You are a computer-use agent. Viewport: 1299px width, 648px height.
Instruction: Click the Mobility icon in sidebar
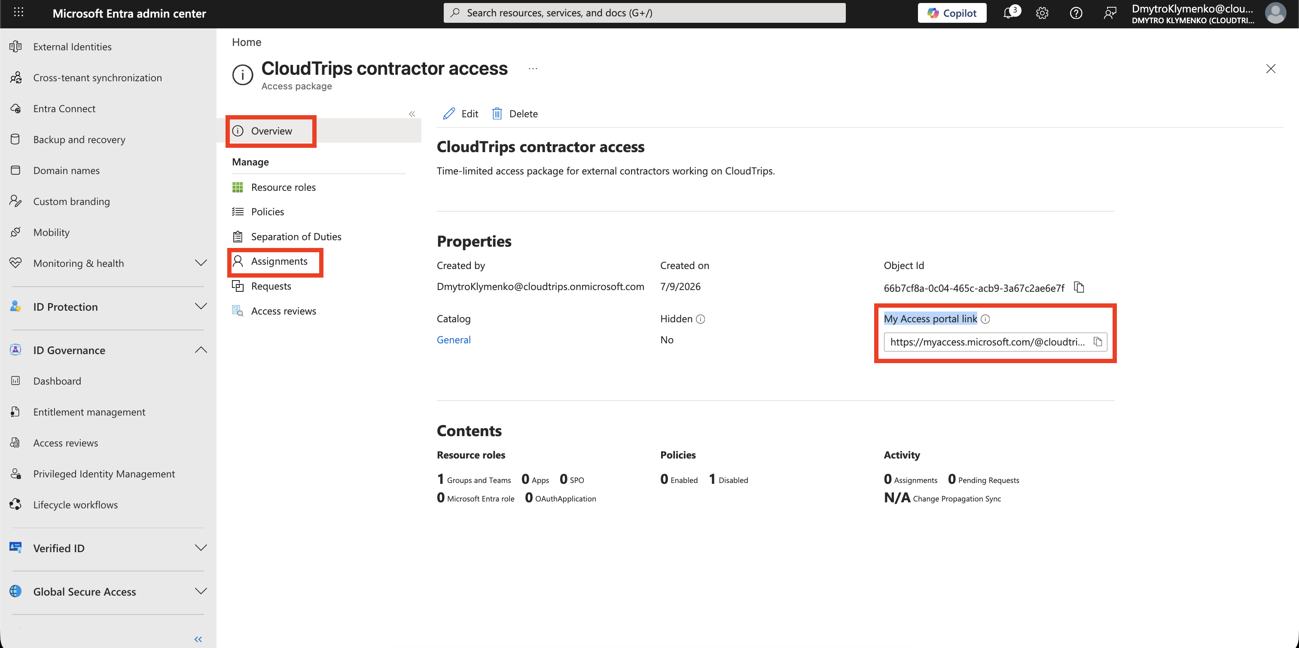(x=15, y=232)
